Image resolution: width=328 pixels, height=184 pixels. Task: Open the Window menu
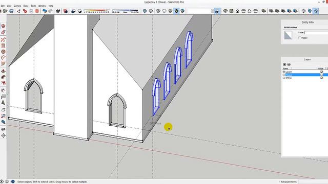pos(42,6)
